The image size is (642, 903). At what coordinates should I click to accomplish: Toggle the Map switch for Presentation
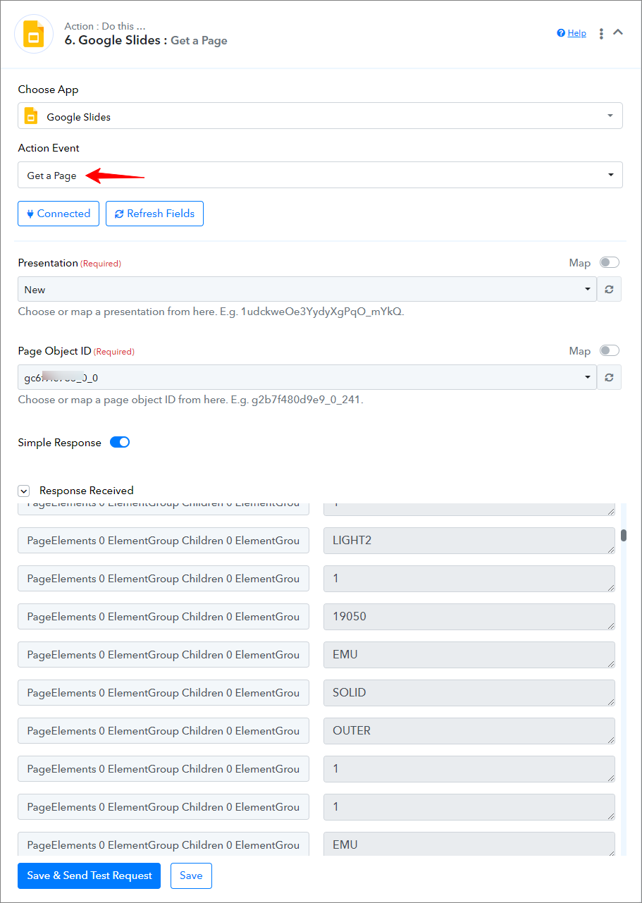point(610,262)
